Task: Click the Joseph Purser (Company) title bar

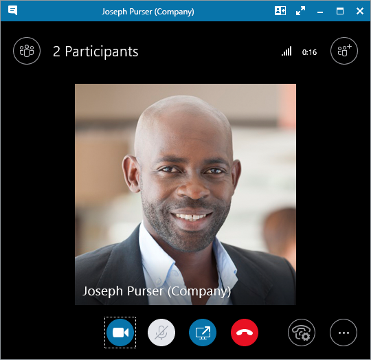Action: click(148, 12)
